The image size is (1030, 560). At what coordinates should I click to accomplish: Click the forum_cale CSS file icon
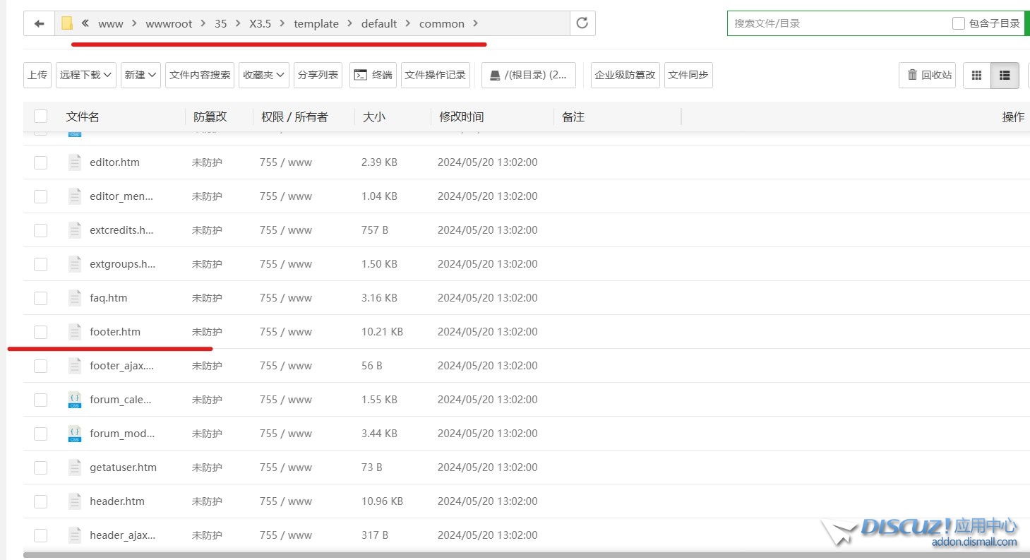tap(75, 400)
